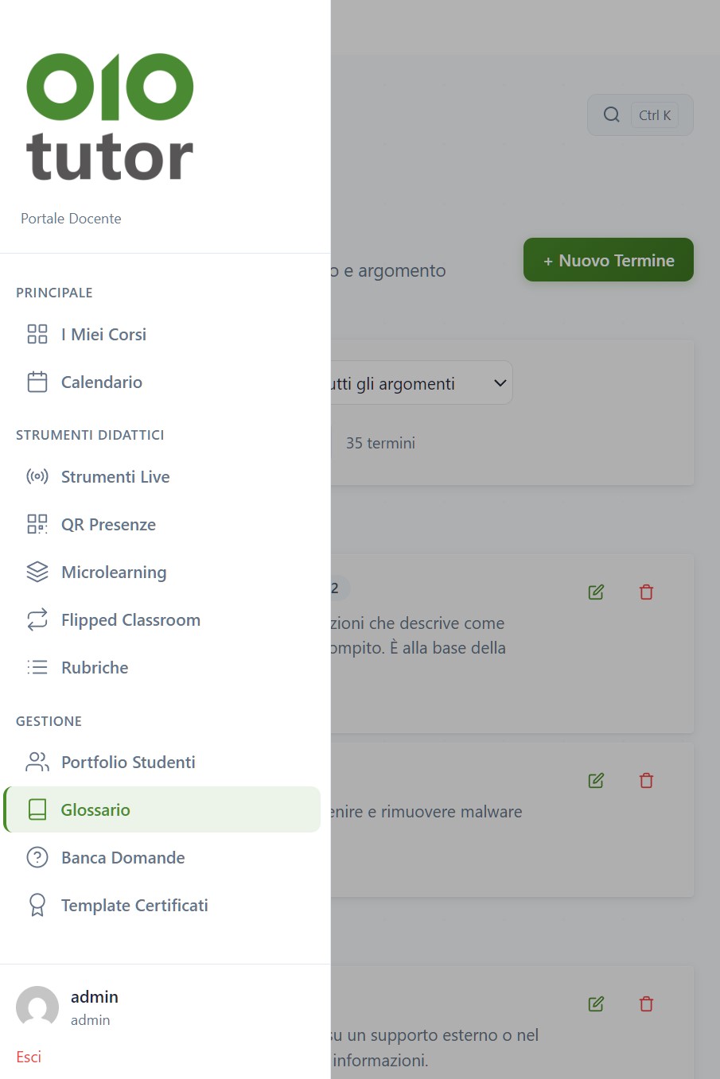The width and height of the screenshot is (720, 1079).
Task: Click the Esci logout link
Action: (29, 1057)
